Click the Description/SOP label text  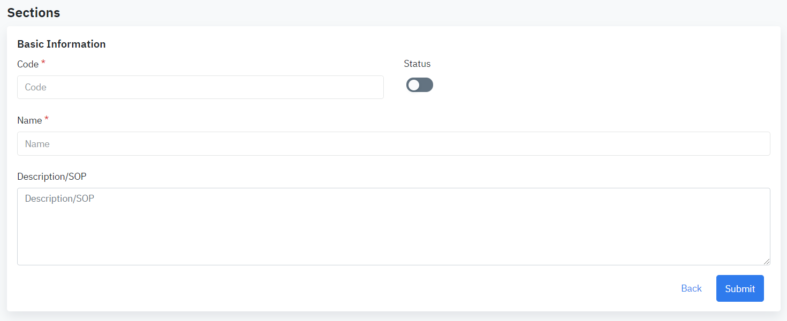click(52, 177)
